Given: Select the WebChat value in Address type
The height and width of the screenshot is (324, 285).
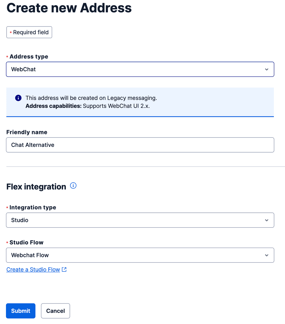Looking at the screenshot, I should click(x=23, y=69).
